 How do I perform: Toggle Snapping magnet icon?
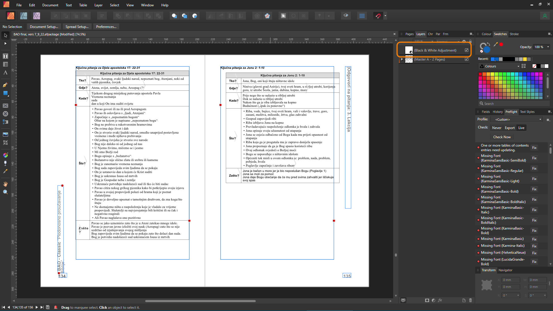(378, 16)
